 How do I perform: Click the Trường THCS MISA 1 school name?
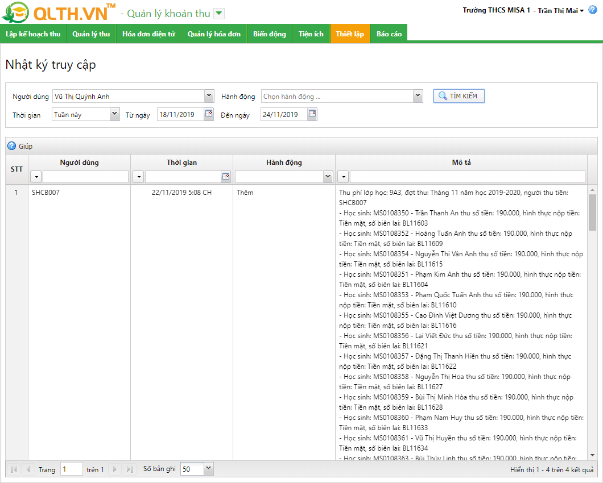tap(496, 10)
